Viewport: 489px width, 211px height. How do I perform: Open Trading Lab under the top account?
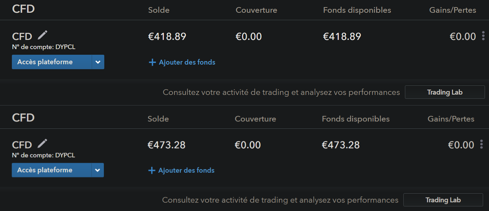445,92
